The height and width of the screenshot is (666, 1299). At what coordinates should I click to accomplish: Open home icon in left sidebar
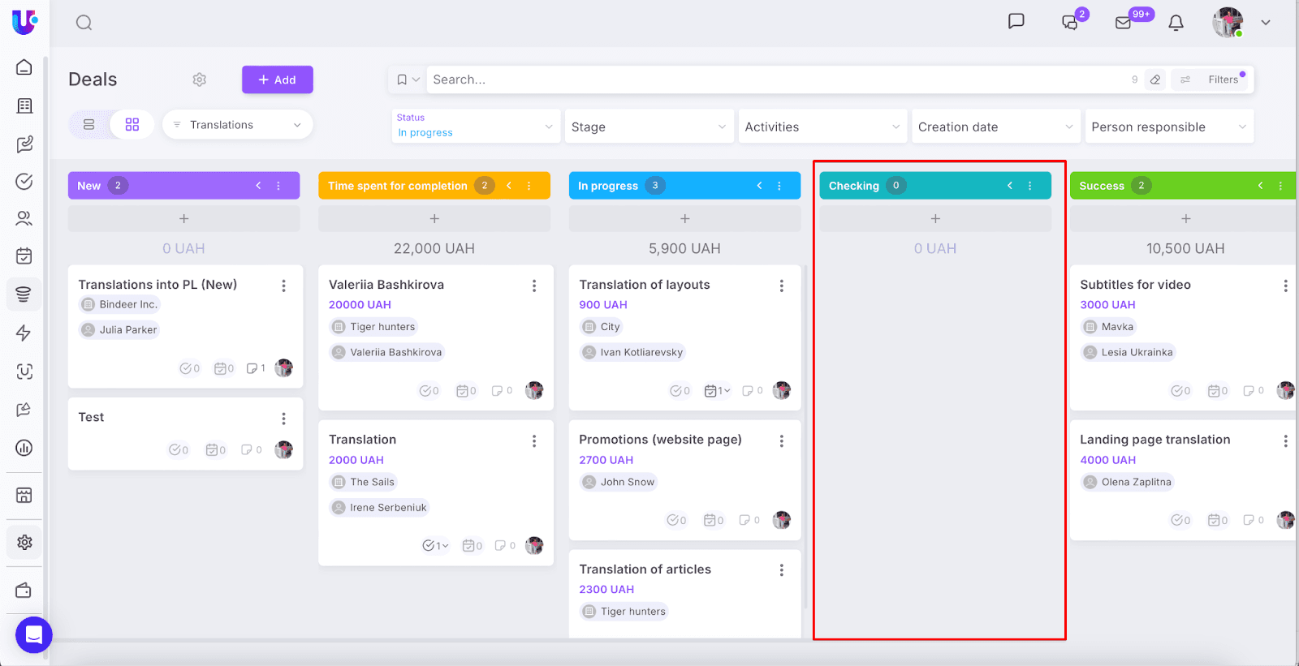click(x=24, y=67)
